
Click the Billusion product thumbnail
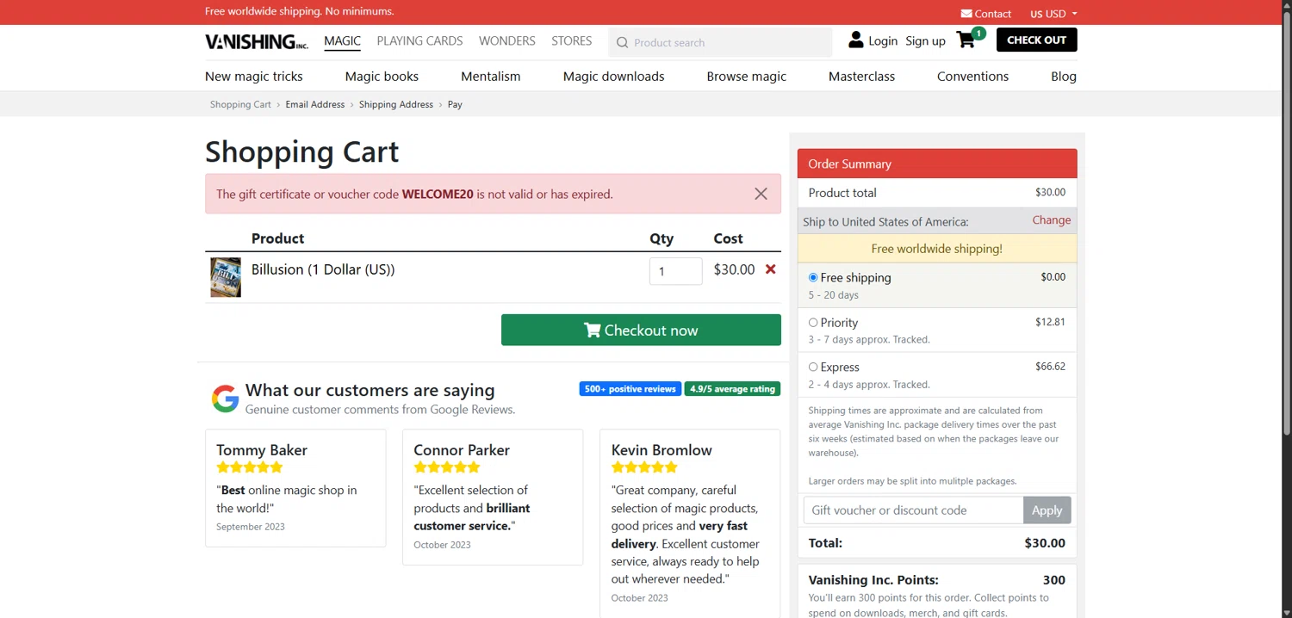click(226, 277)
